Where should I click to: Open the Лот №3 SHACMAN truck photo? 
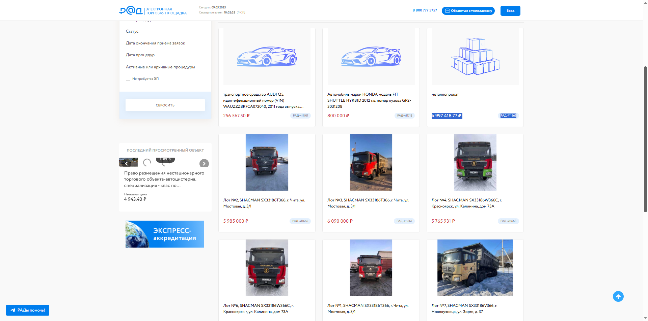click(371, 162)
